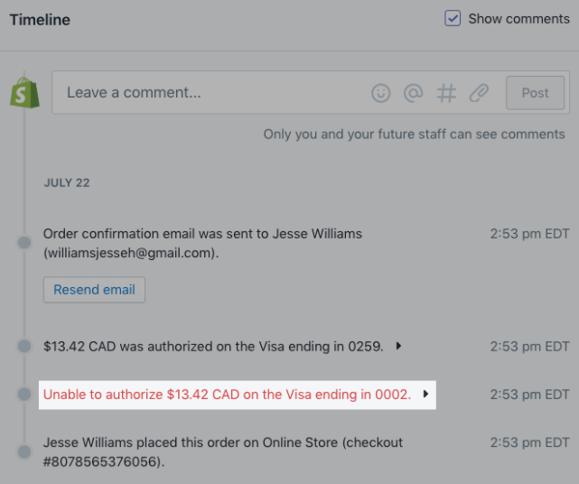The height and width of the screenshot is (484, 579).
Task: Click the Jesse Williams placed order entry
Action: (x=223, y=451)
